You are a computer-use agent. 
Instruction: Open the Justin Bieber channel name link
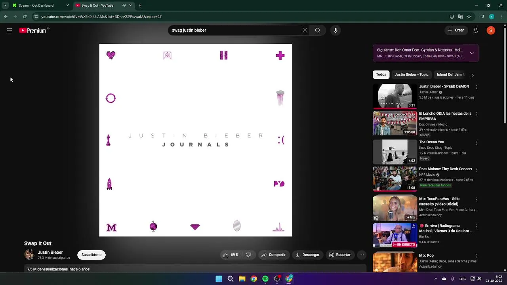coord(50,253)
